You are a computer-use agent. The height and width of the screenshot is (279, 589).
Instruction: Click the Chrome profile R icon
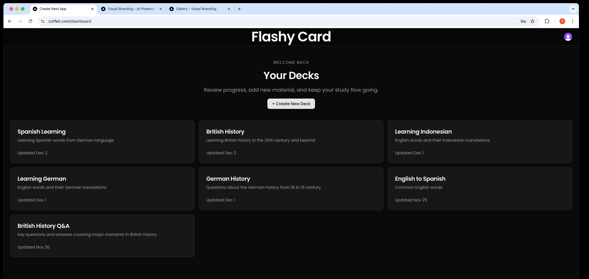click(x=562, y=21)
